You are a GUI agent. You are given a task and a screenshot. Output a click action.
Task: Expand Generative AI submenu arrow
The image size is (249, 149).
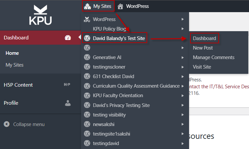point(182,57)
